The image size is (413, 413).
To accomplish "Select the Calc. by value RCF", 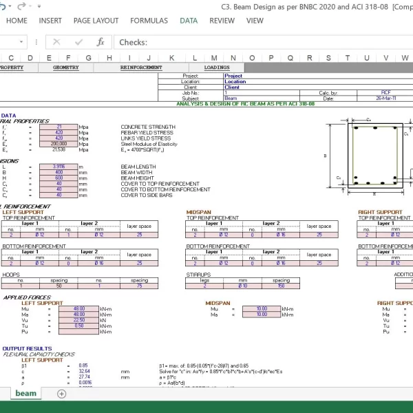I will click(385, 92).
